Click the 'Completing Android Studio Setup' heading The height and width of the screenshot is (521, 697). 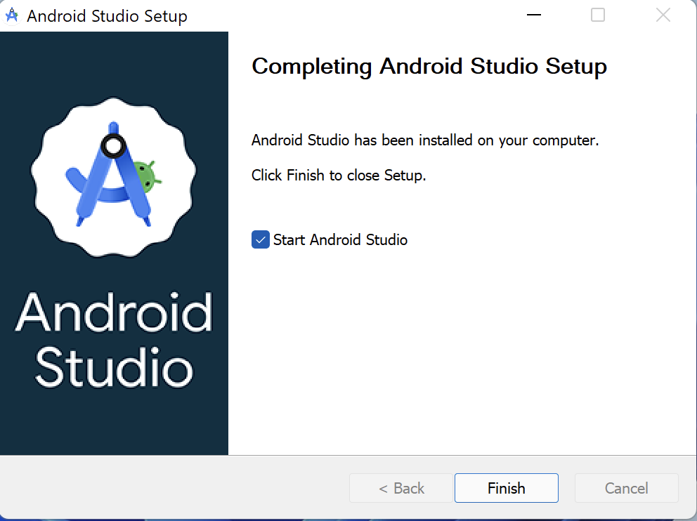click(429, 67)
